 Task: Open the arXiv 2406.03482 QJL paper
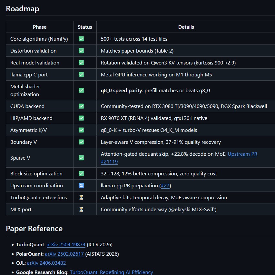(46, 263)
